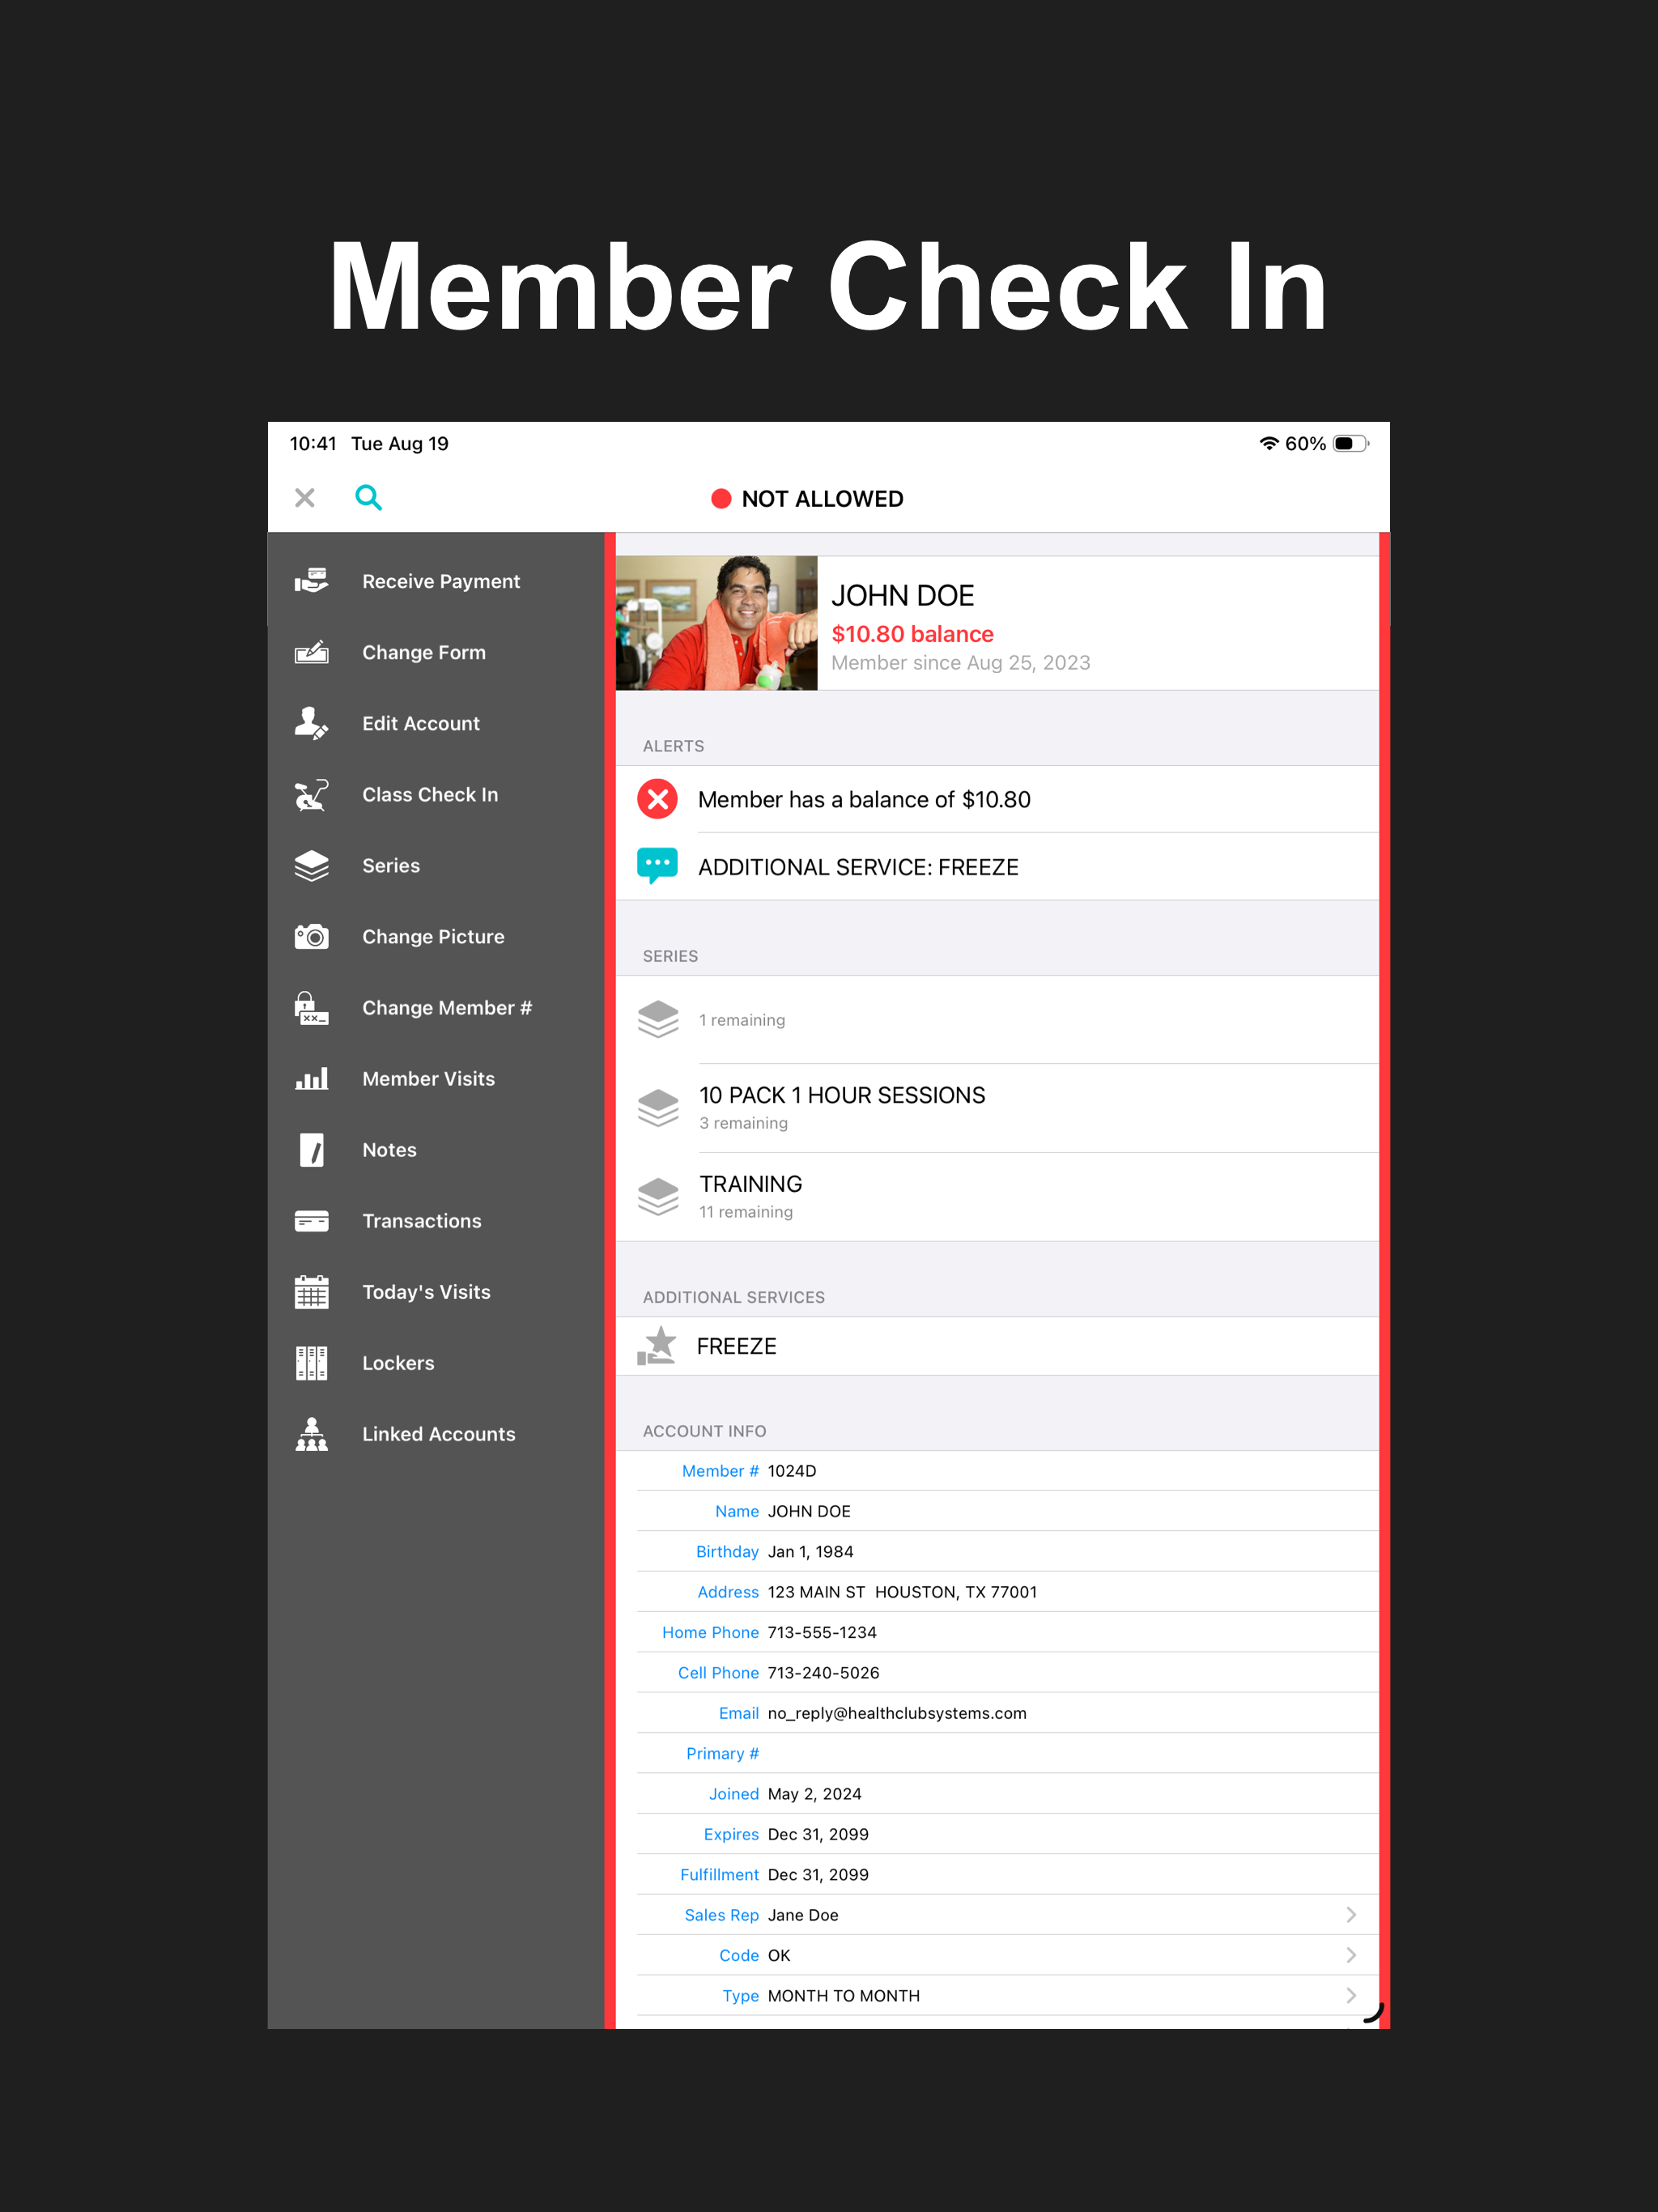This screenshot has width=1658, height=2212.
Task: Tap the teal chat bubble alert icon
Action: [657, 866]
